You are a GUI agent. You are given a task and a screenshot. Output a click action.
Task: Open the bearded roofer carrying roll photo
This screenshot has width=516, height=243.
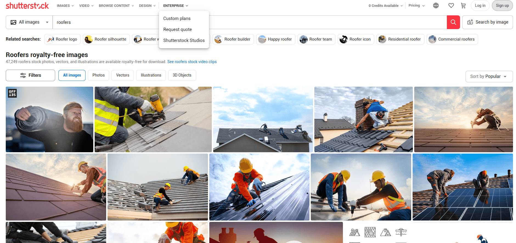click(49, 120)
